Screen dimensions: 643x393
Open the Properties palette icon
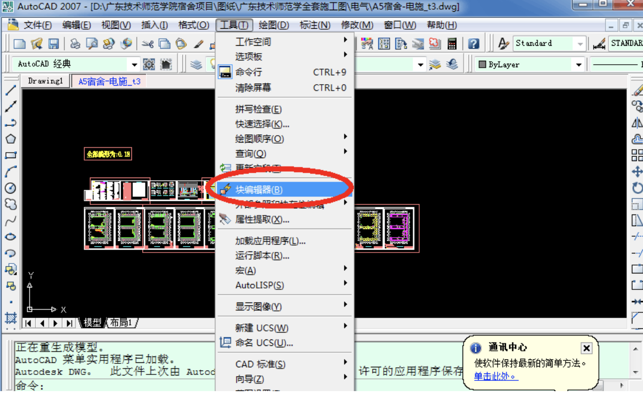coord(367,44)
